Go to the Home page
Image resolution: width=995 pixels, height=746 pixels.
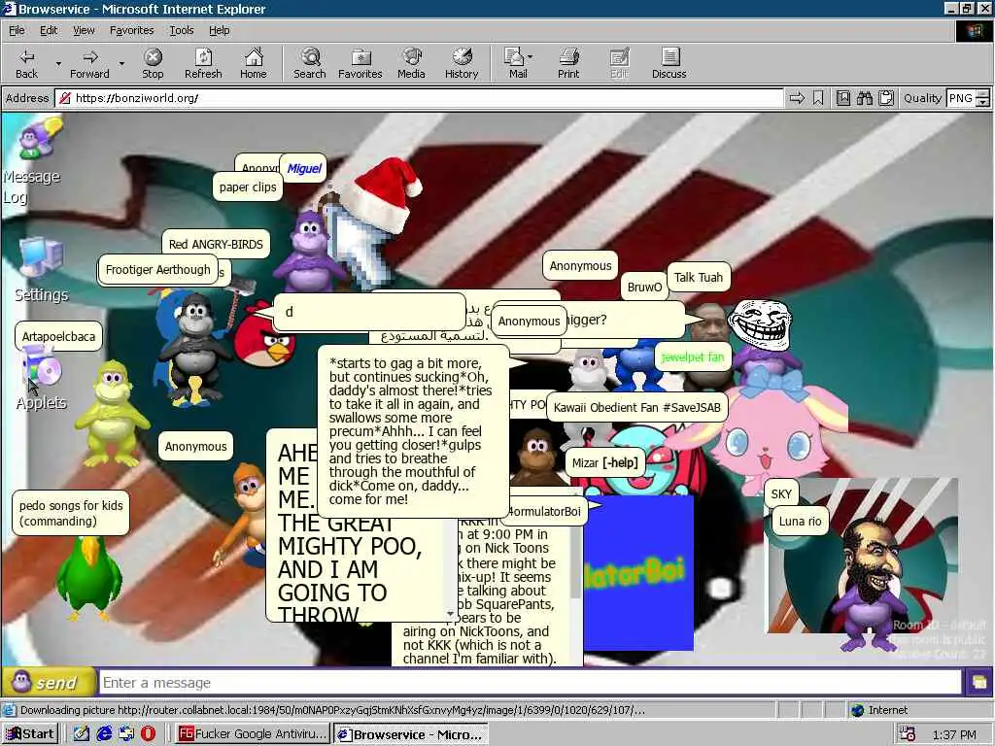click(x=254, y=63)
